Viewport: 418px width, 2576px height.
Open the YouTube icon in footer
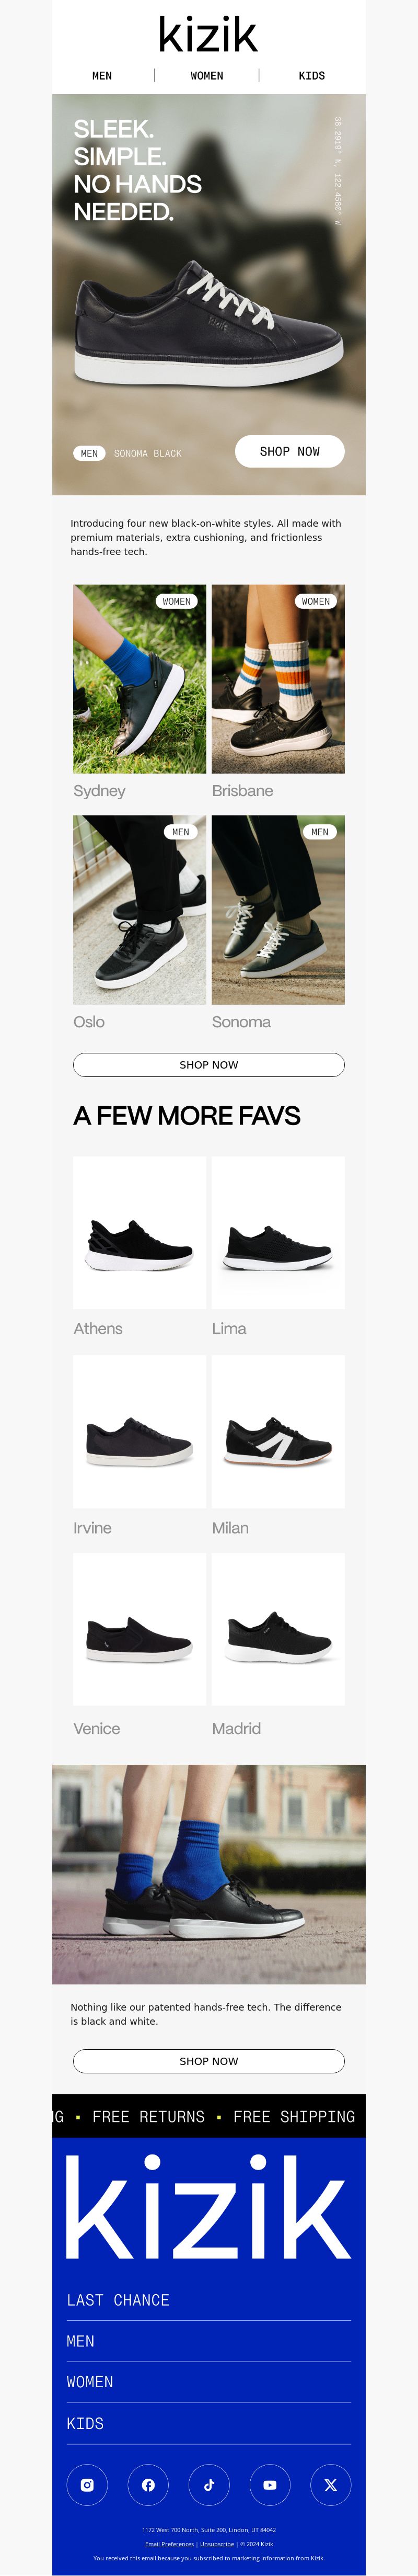[270, 2485]
